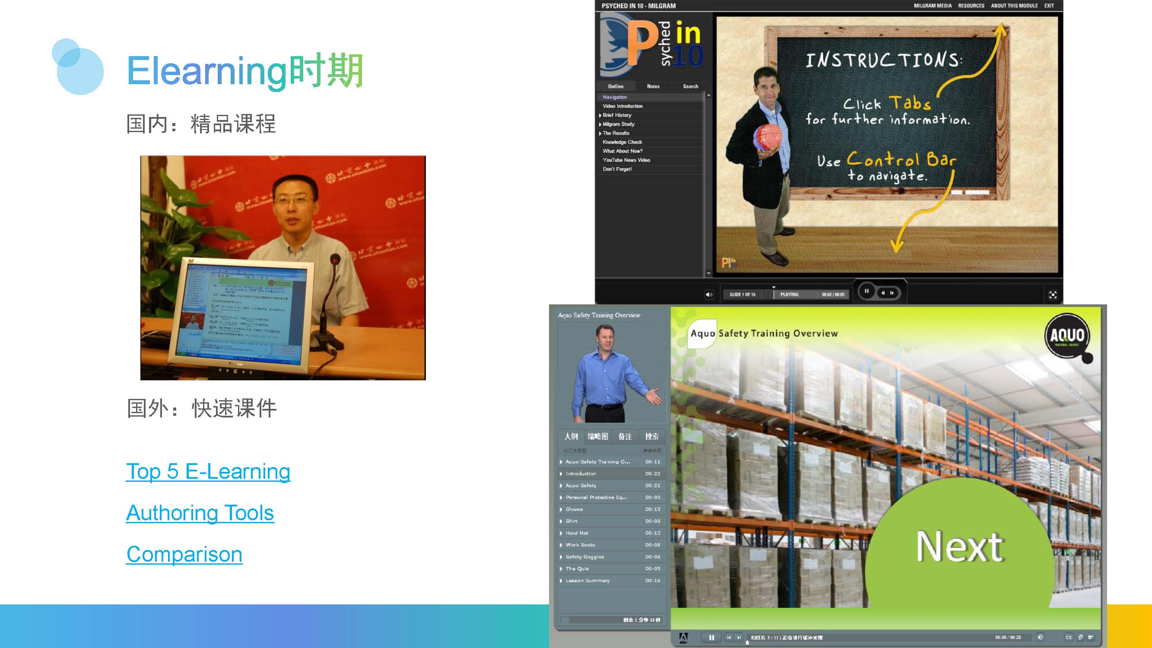Image resolution: width=1152 pixels, height=648 pixels.
Task: Expand the Milgram Study outline section
Action: 600,124
